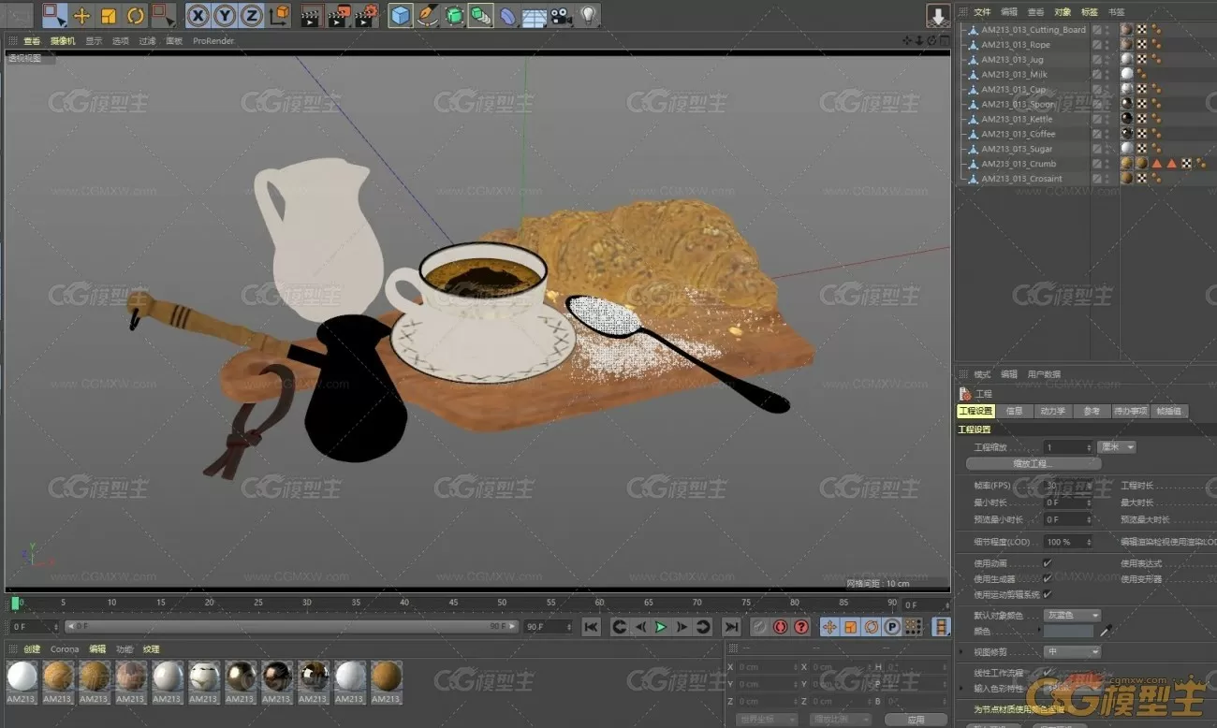Viewport: 1217px width, 728px height.
Task: Render to Picture Viewer
Action: [339, 15]
